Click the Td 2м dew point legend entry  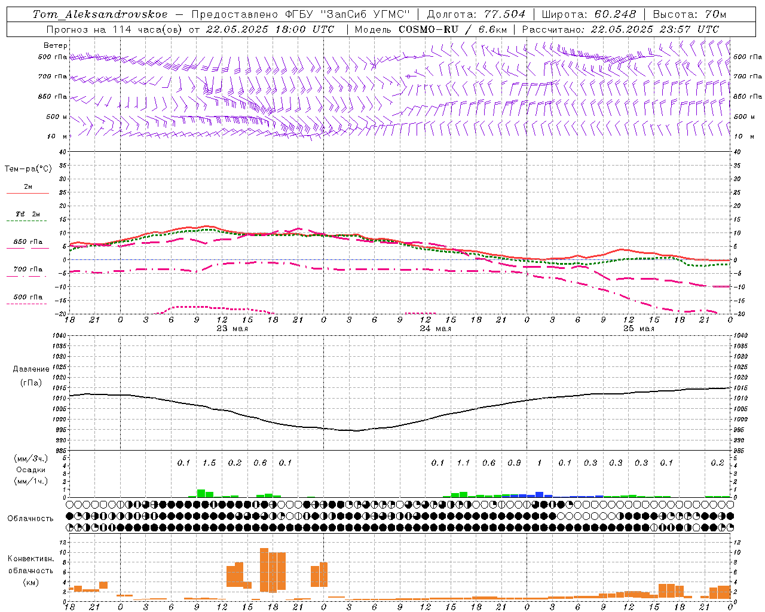28,214
